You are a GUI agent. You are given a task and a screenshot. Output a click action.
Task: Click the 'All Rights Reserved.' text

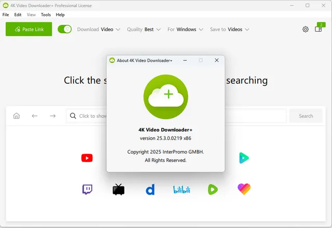coord(165,160)
